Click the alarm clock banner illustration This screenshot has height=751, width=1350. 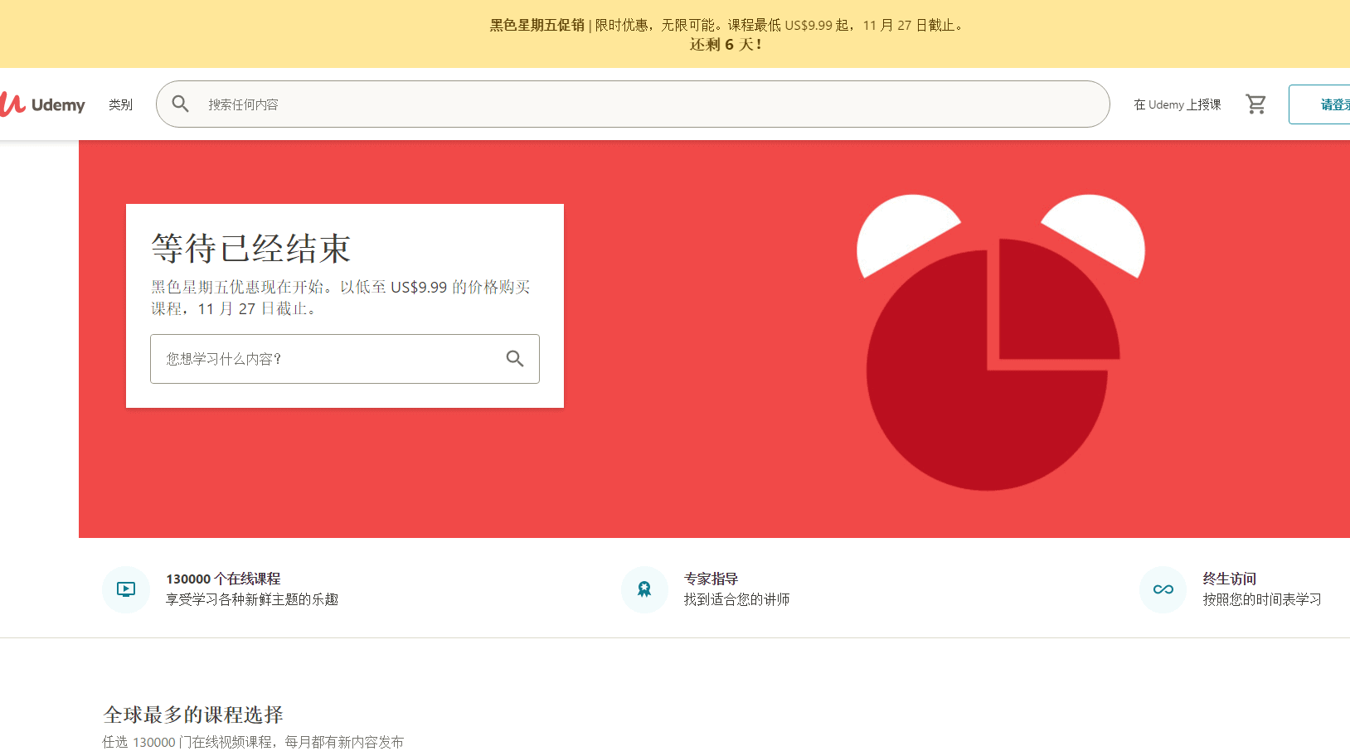1000,342
